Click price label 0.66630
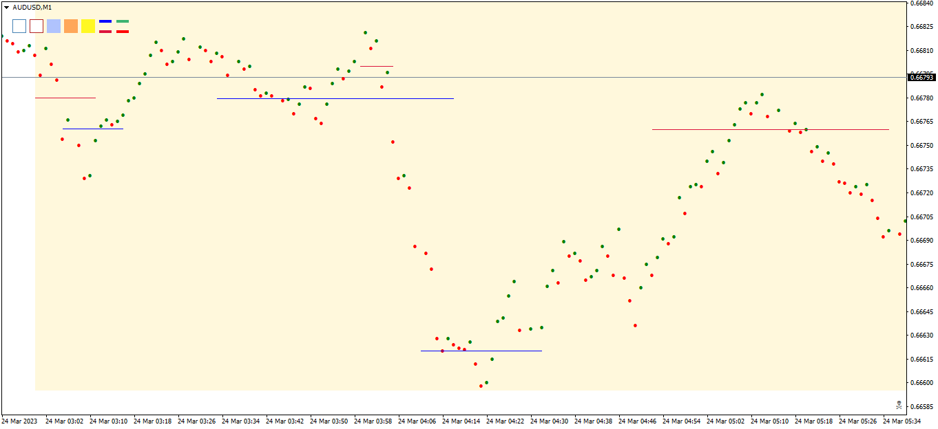The image size is (938, 429). coord(921,335)
